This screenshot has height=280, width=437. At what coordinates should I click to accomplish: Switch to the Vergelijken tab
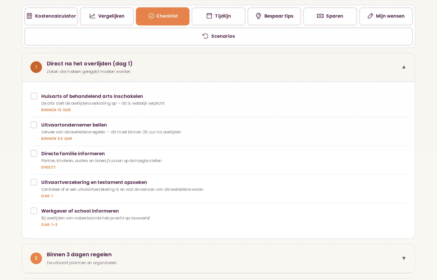(x=107, y=16)
